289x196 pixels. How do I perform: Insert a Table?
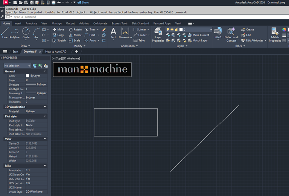139,41
